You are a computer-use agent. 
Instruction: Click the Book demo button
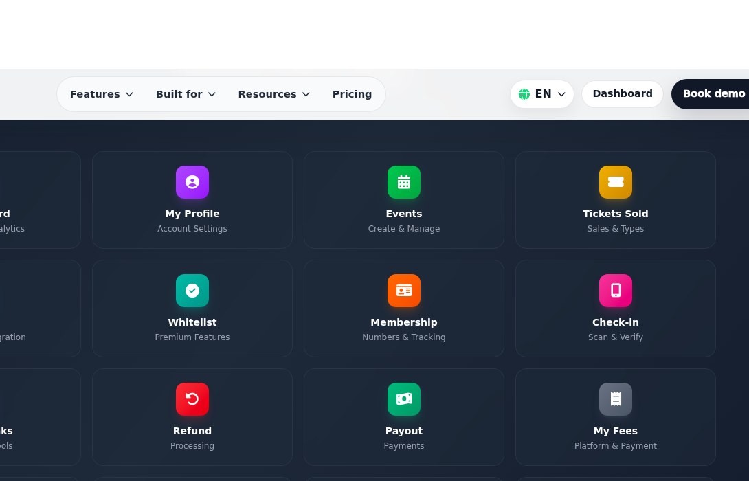click(x=711, y=93)
